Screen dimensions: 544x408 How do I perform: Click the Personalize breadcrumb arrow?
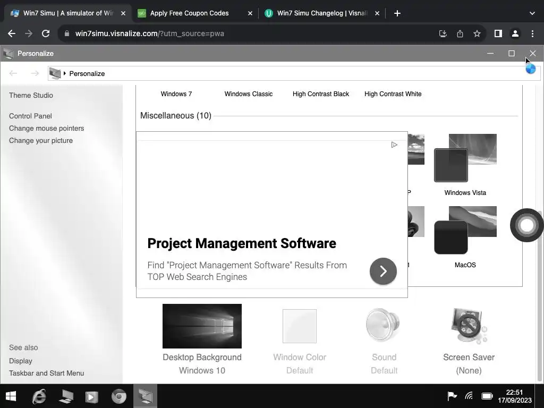[x=64, y=73]
